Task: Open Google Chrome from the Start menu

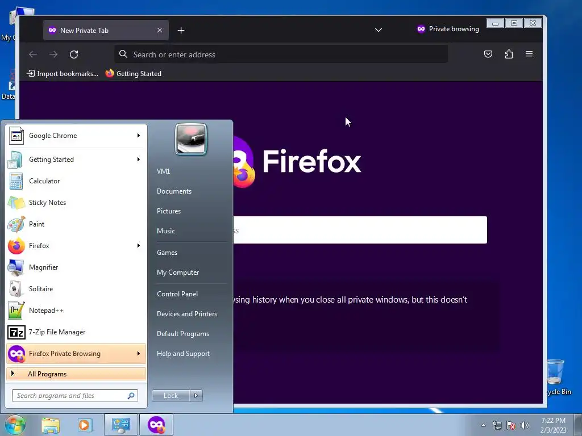Action: click(76, 136)
